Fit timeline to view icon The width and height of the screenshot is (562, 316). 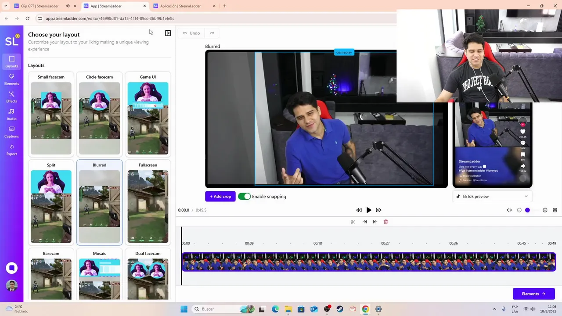click(555, 210)
